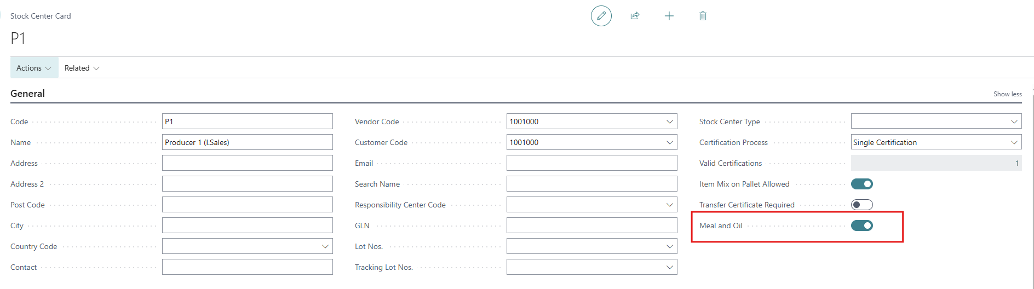Click the Valid Certifications label
This screenshot has width=1034, height=289.
(x=731, y=163)
